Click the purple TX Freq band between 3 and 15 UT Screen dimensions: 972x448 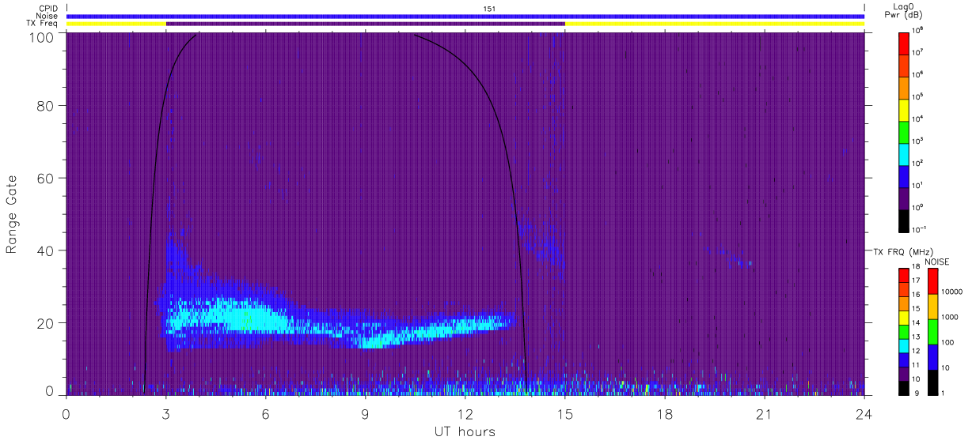[x=366, y=24]
